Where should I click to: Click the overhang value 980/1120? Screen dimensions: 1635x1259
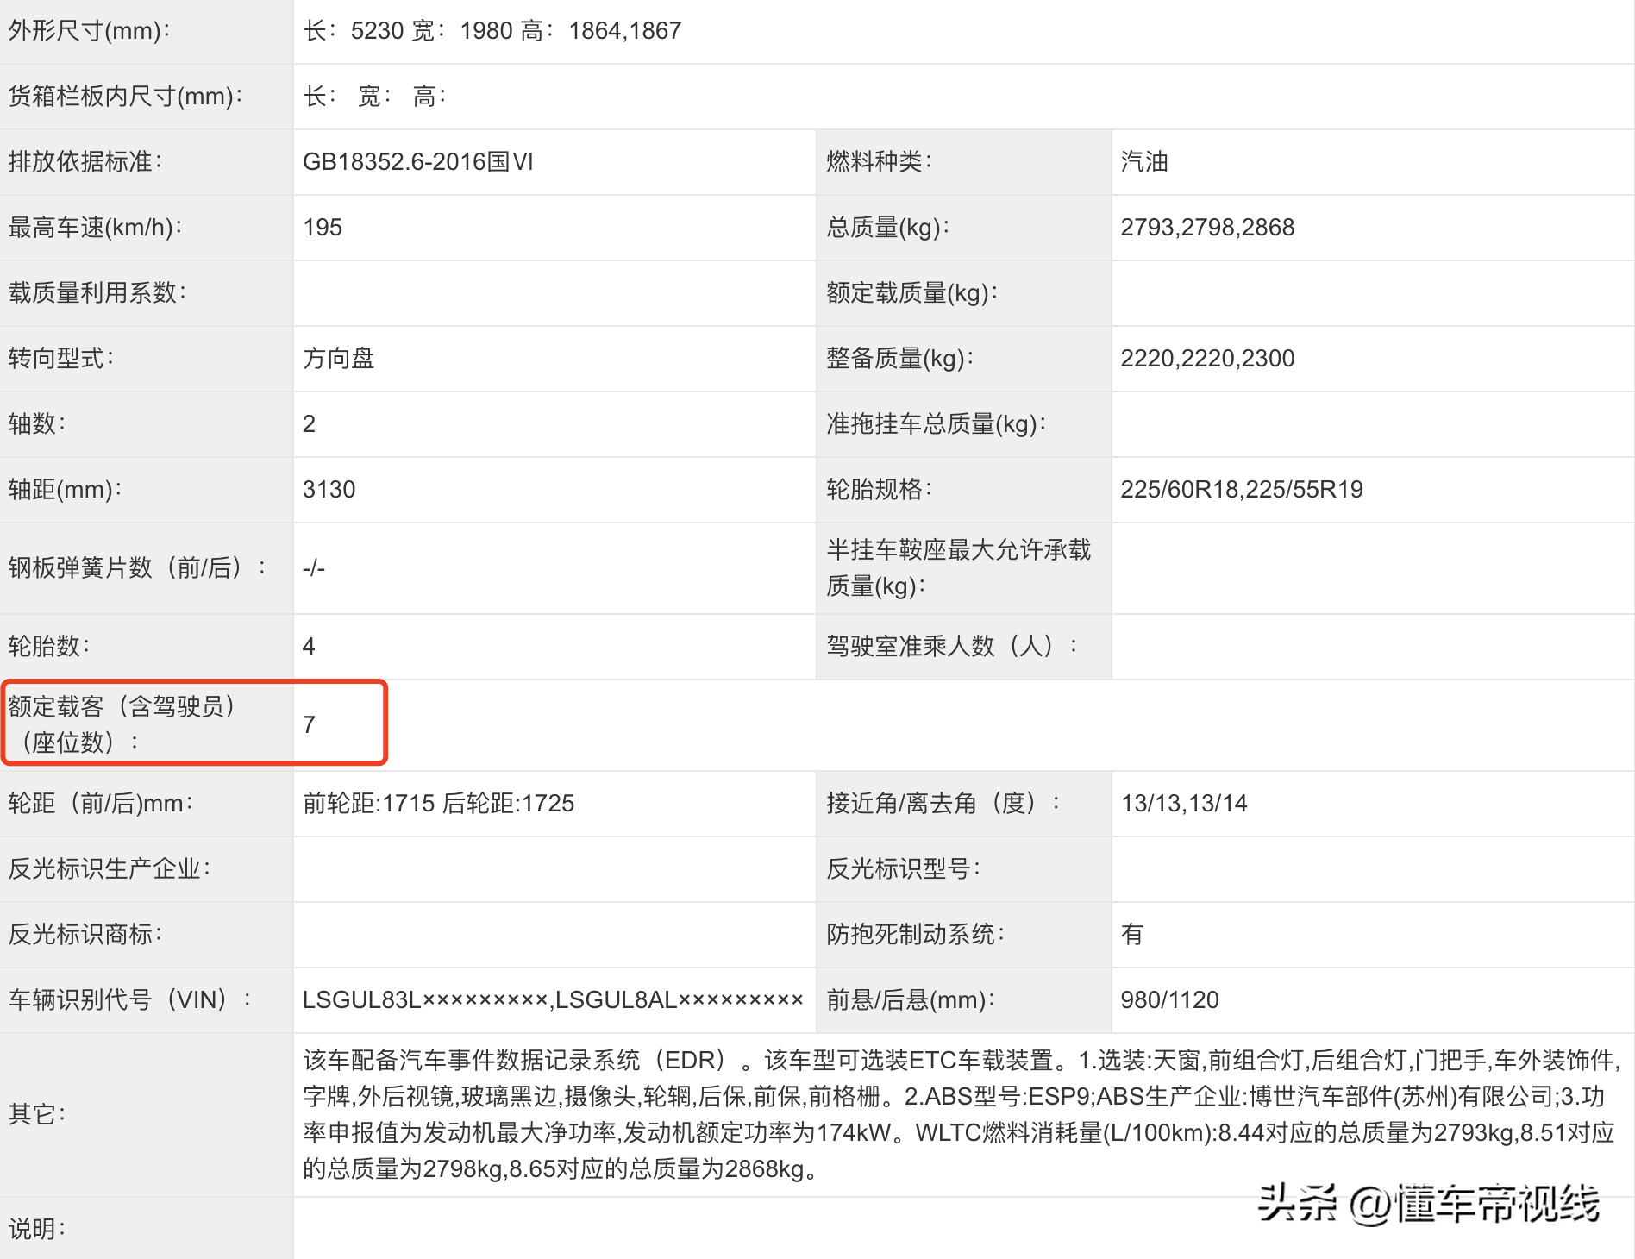[x=1169, y=1000]
